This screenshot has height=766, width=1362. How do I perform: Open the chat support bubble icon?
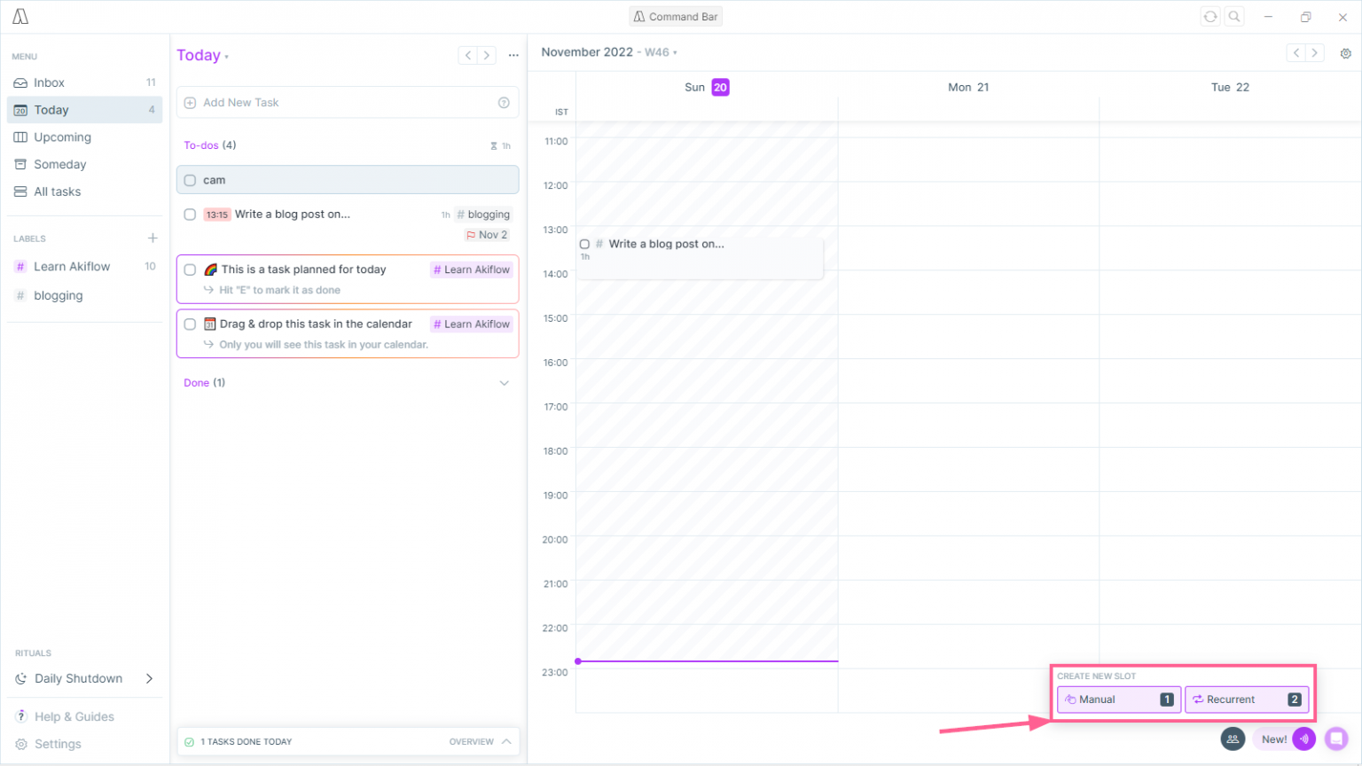tap(1336, 739)
